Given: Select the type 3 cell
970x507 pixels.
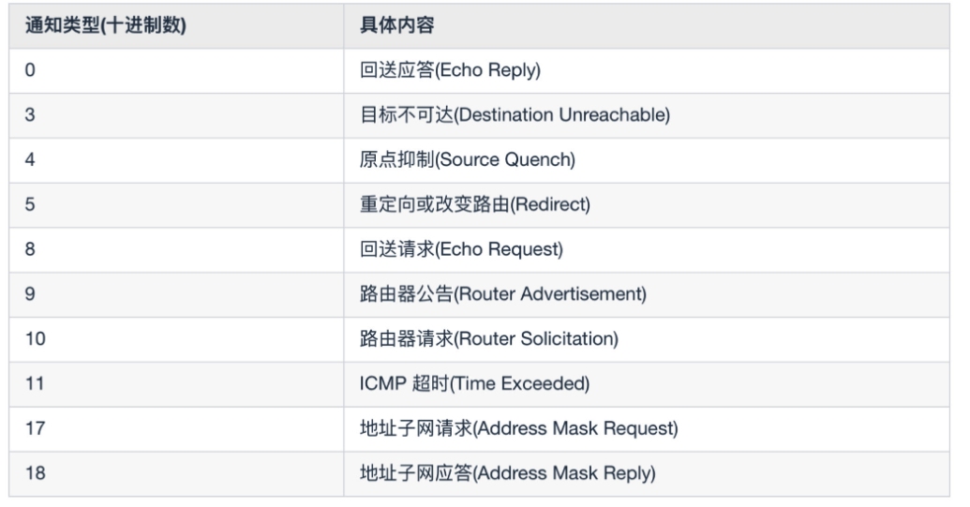Looking at the screenshot, I should [x=176, y=115].
